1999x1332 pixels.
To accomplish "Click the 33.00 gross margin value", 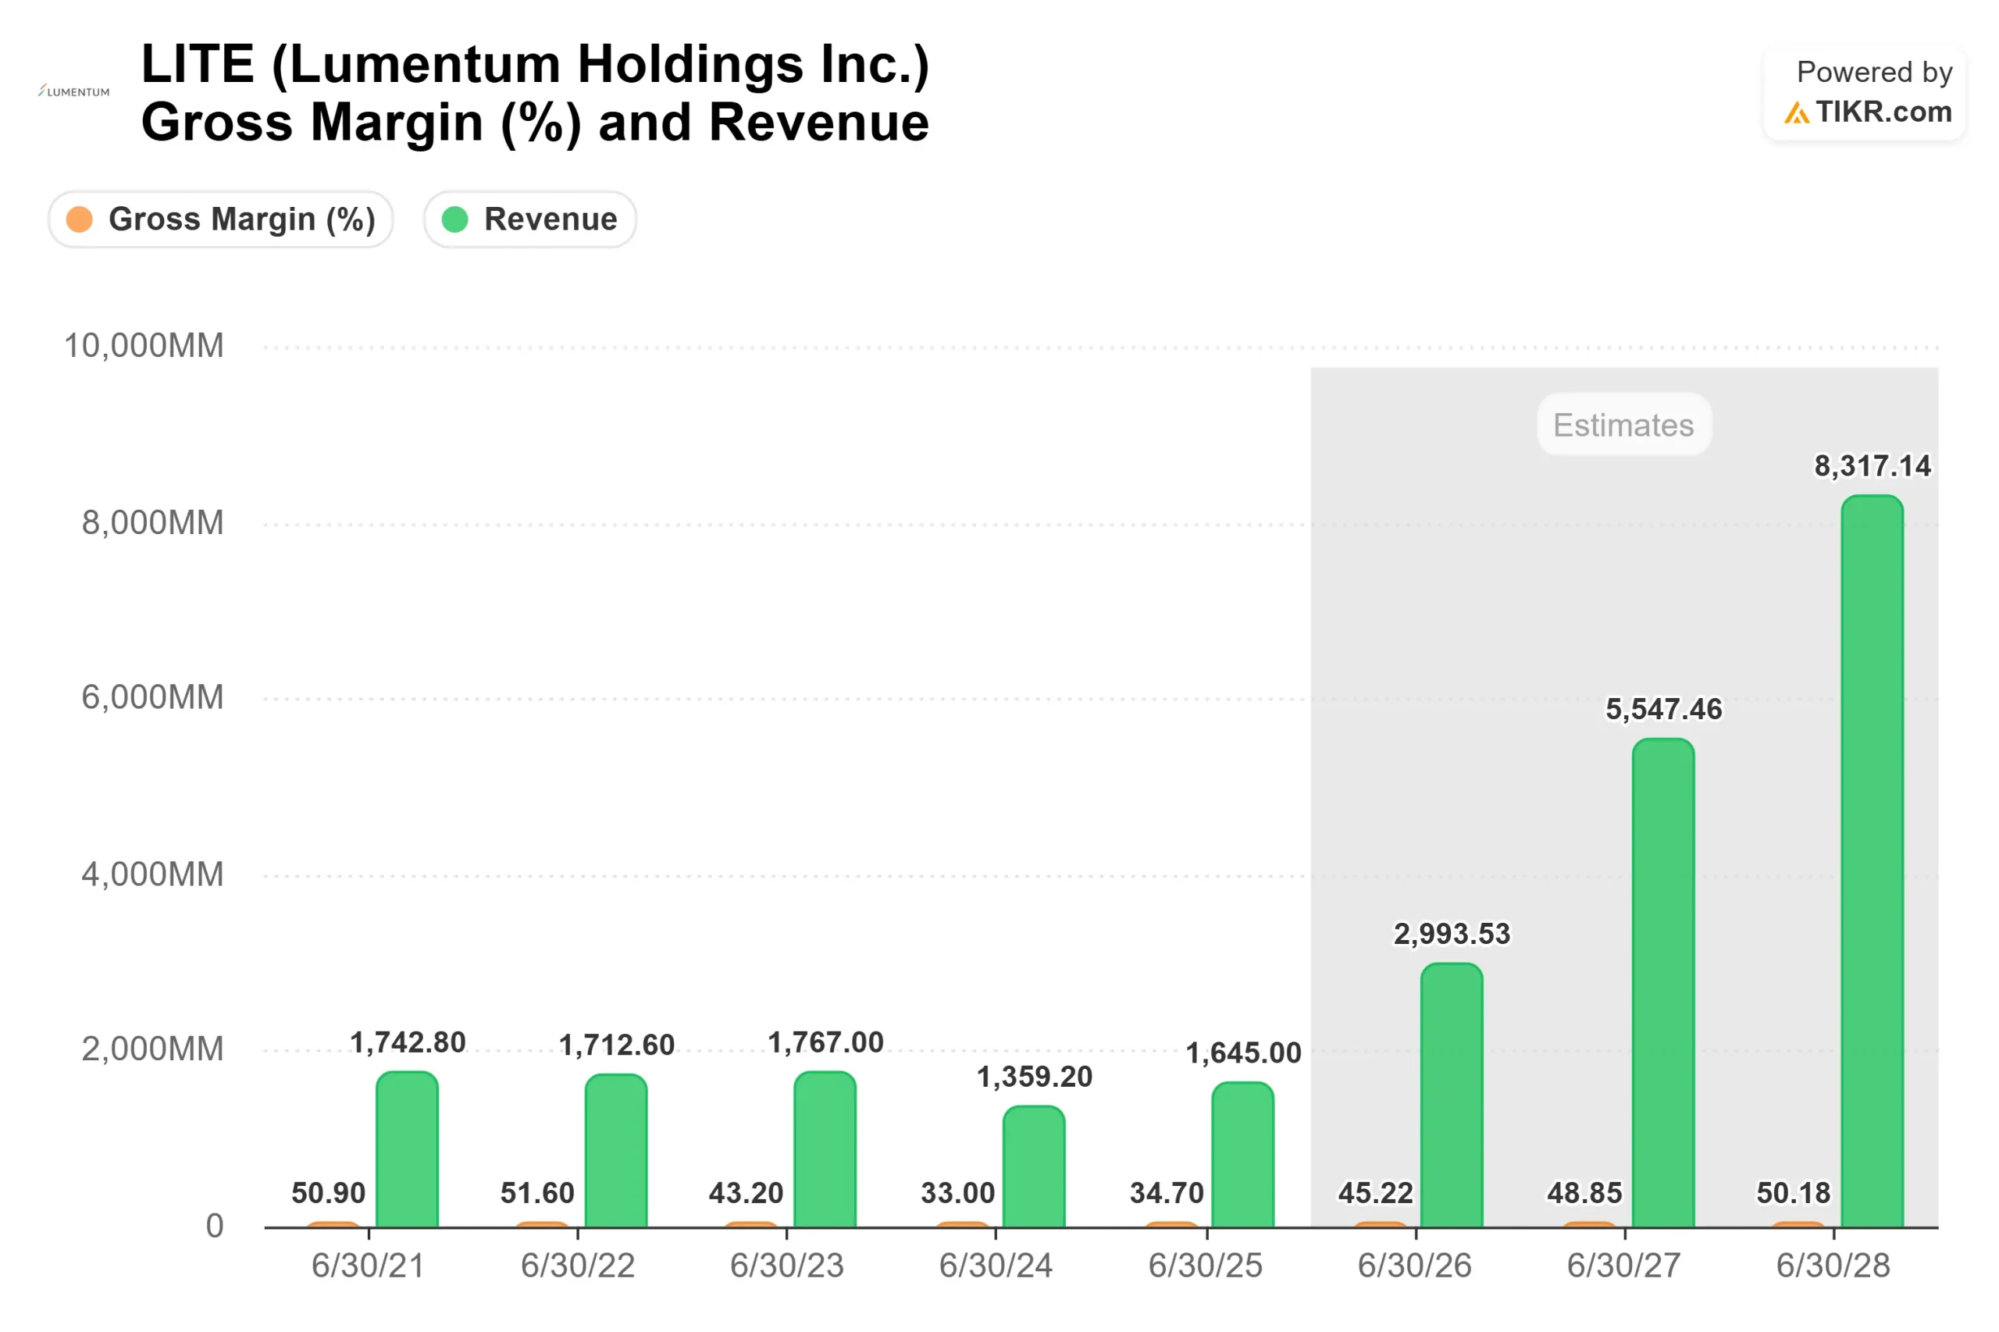I will tap(957, 1193).
